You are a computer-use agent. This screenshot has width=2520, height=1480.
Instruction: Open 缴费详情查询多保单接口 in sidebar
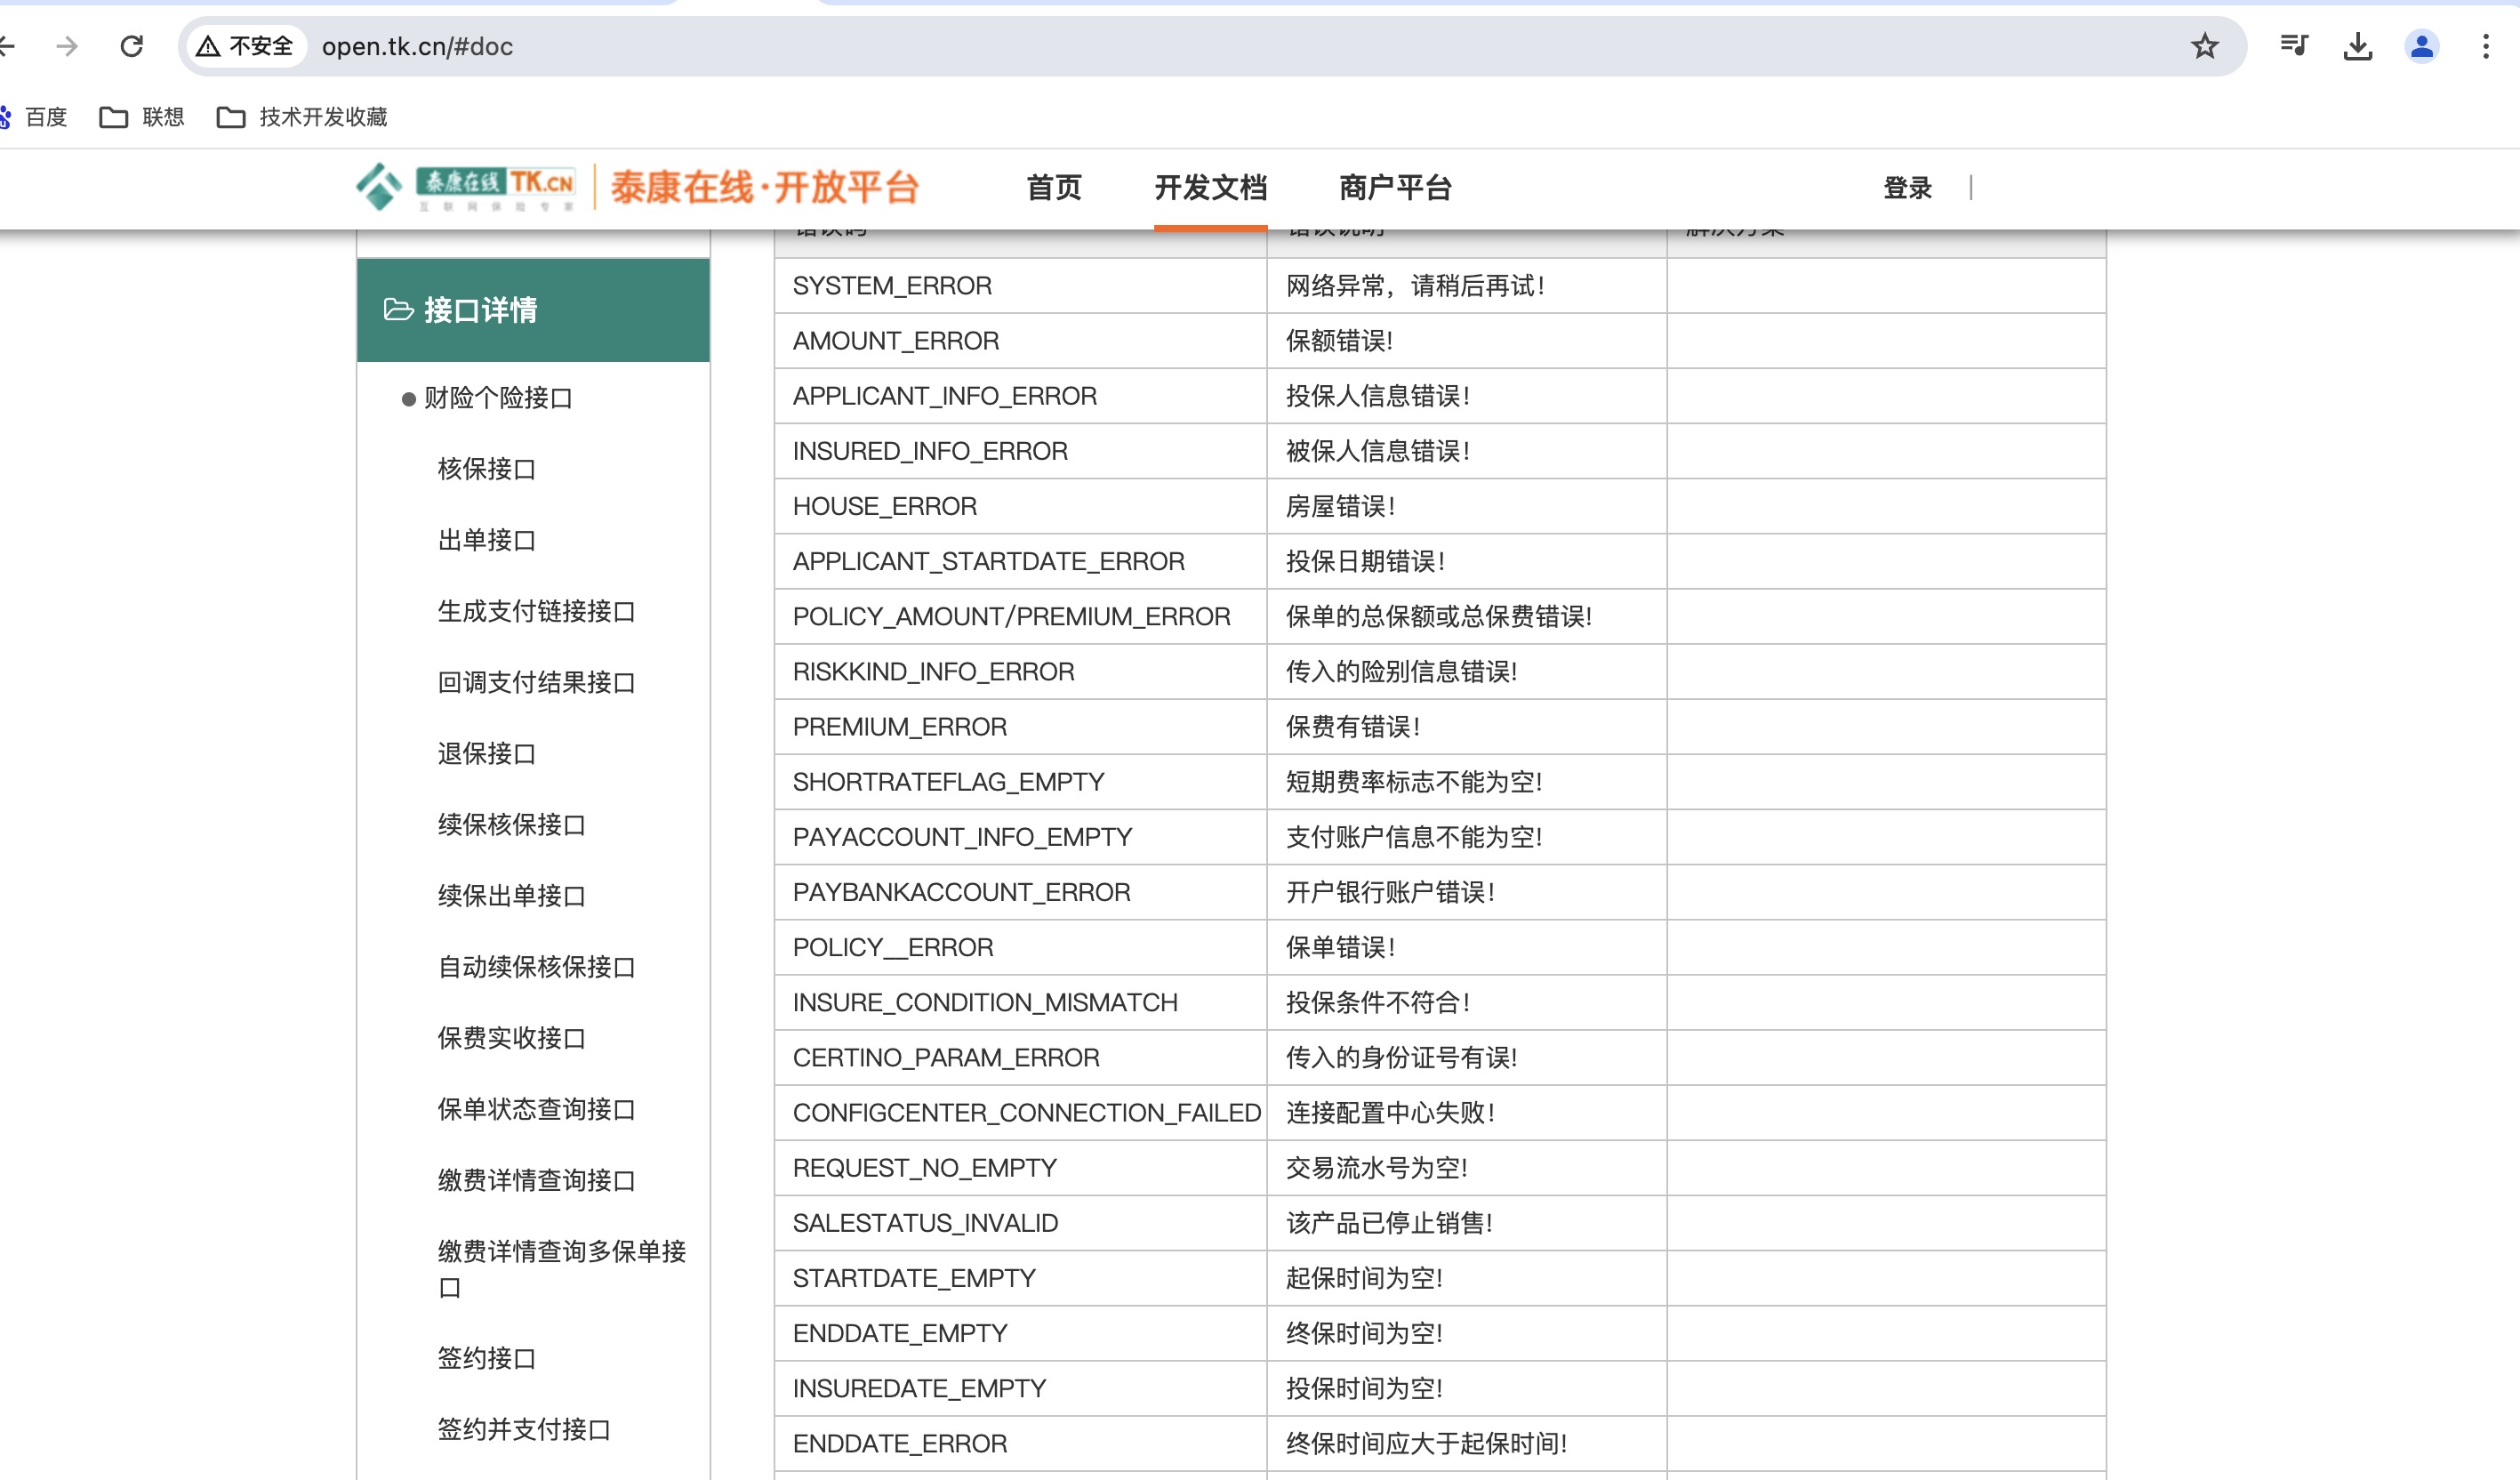561,1268
